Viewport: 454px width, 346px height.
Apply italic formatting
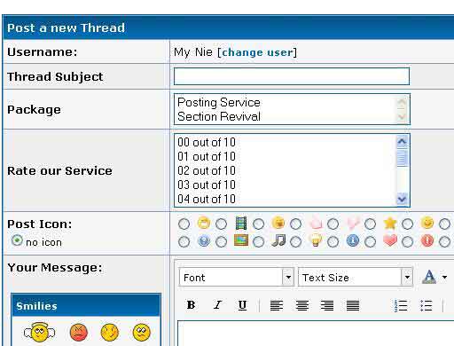(x=217, y=305)
